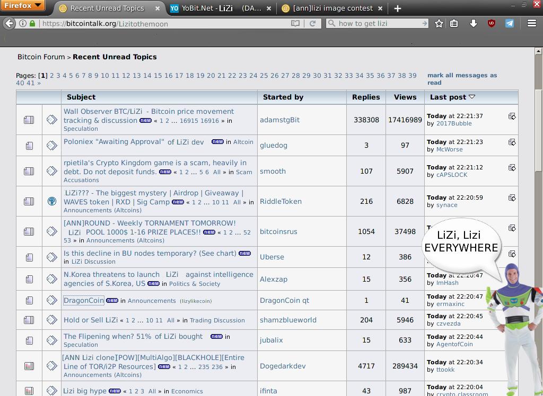Open user profile Dogedarkdev
This screenshot has width=543, height=396.
(x=283, y=366)
